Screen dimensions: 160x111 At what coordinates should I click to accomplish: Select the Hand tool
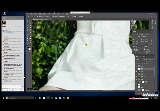[x=30, y=43]
